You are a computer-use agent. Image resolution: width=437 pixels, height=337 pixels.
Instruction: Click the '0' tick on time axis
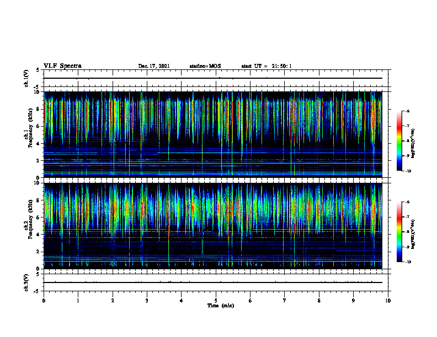(x=44, y=301)
